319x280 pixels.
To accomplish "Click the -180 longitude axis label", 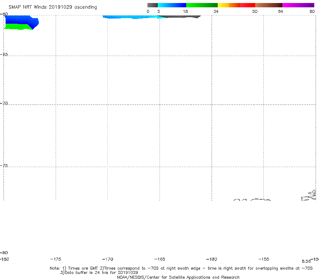I will coord(4,259).
